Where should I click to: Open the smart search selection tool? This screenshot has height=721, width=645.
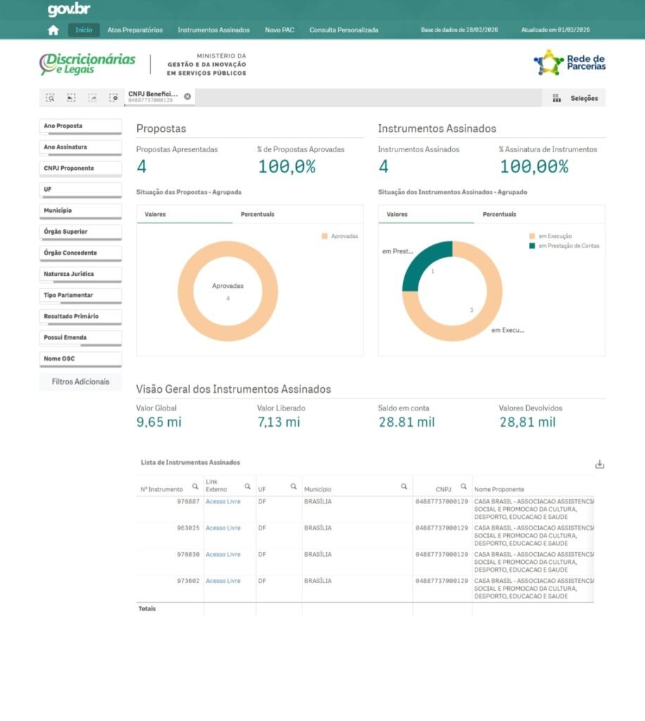(50, 98)
